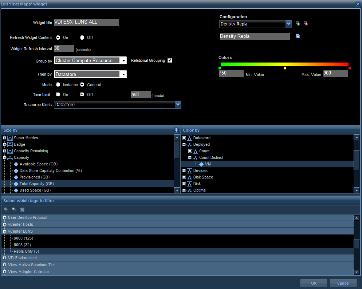Click the yellow midpoint color marker
The image size is (362, 289).
coord(285,68)
